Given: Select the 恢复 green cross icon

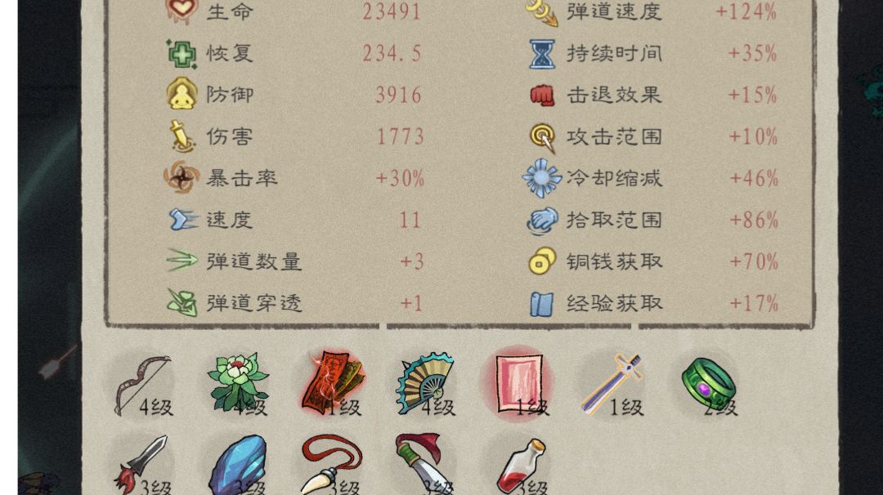Looking at the screenshot, I should [182, 54].
